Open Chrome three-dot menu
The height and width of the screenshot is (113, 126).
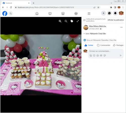123,7
